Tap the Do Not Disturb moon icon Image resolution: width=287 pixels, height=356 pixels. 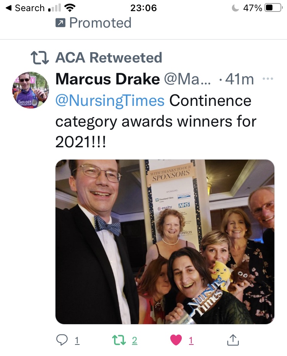(236, 8)
